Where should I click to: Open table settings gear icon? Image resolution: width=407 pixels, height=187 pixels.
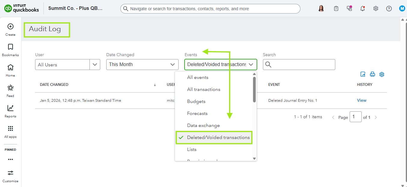(382, 74)
